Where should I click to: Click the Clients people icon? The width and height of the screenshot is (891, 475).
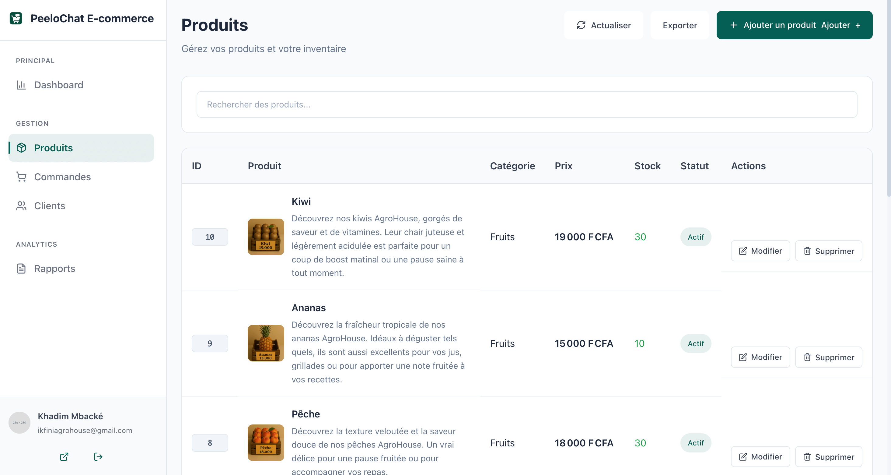pos(21,206)
